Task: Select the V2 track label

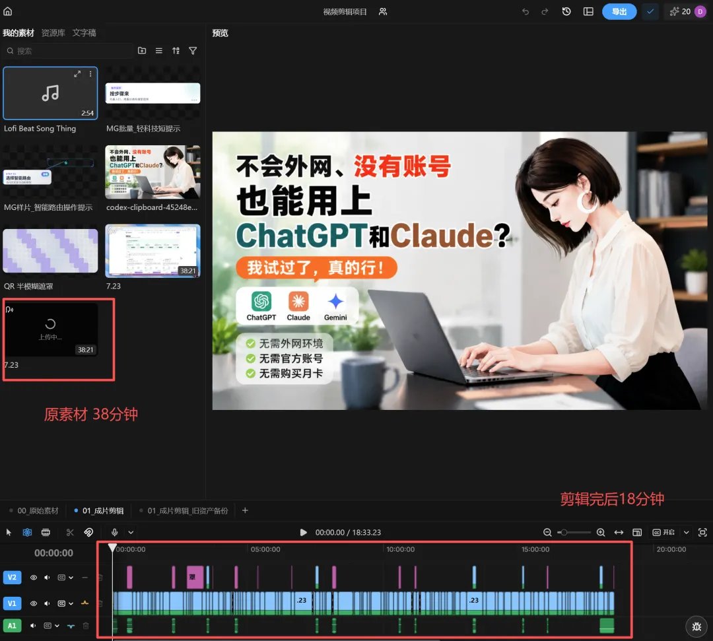Action: click(12, 578)
